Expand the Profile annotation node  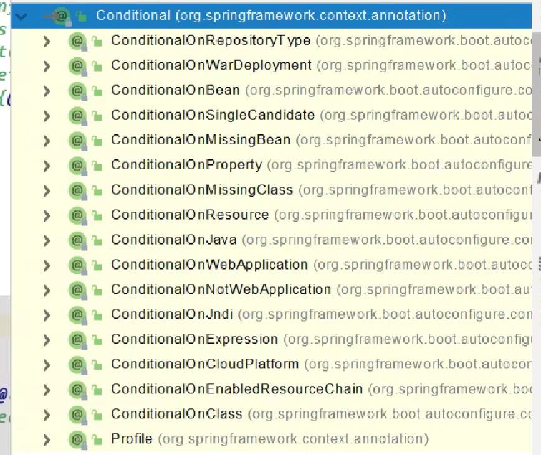pyautogui.click(x=46, y=439)
